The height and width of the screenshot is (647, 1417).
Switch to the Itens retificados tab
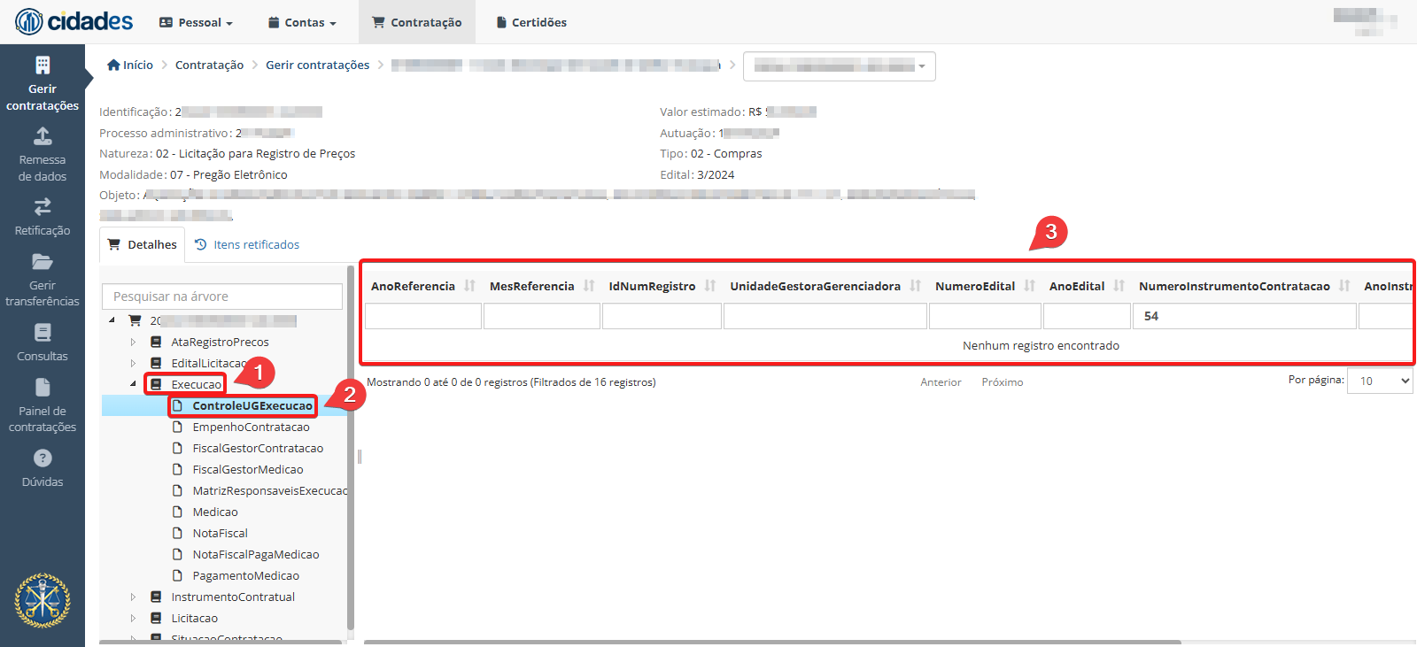[247, 244]
